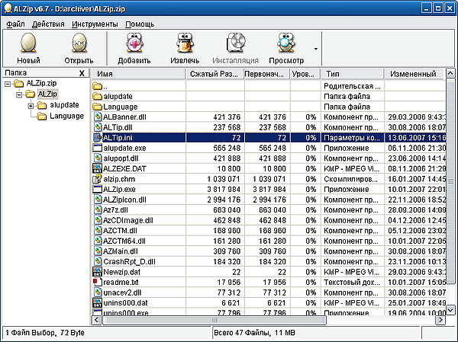Open the Помощь menu
This screenshot has width=458, height=342.
point(140,24)
